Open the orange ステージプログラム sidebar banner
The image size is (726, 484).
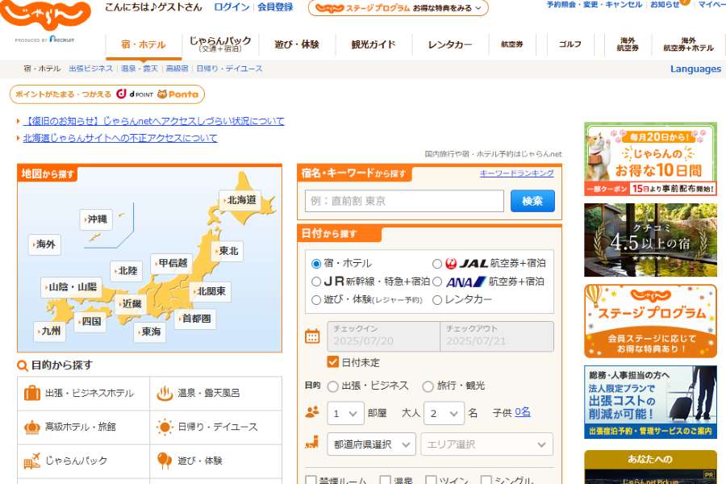click(650, 321)
